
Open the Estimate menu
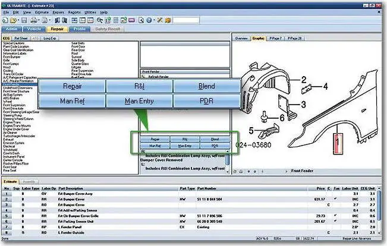42,12
